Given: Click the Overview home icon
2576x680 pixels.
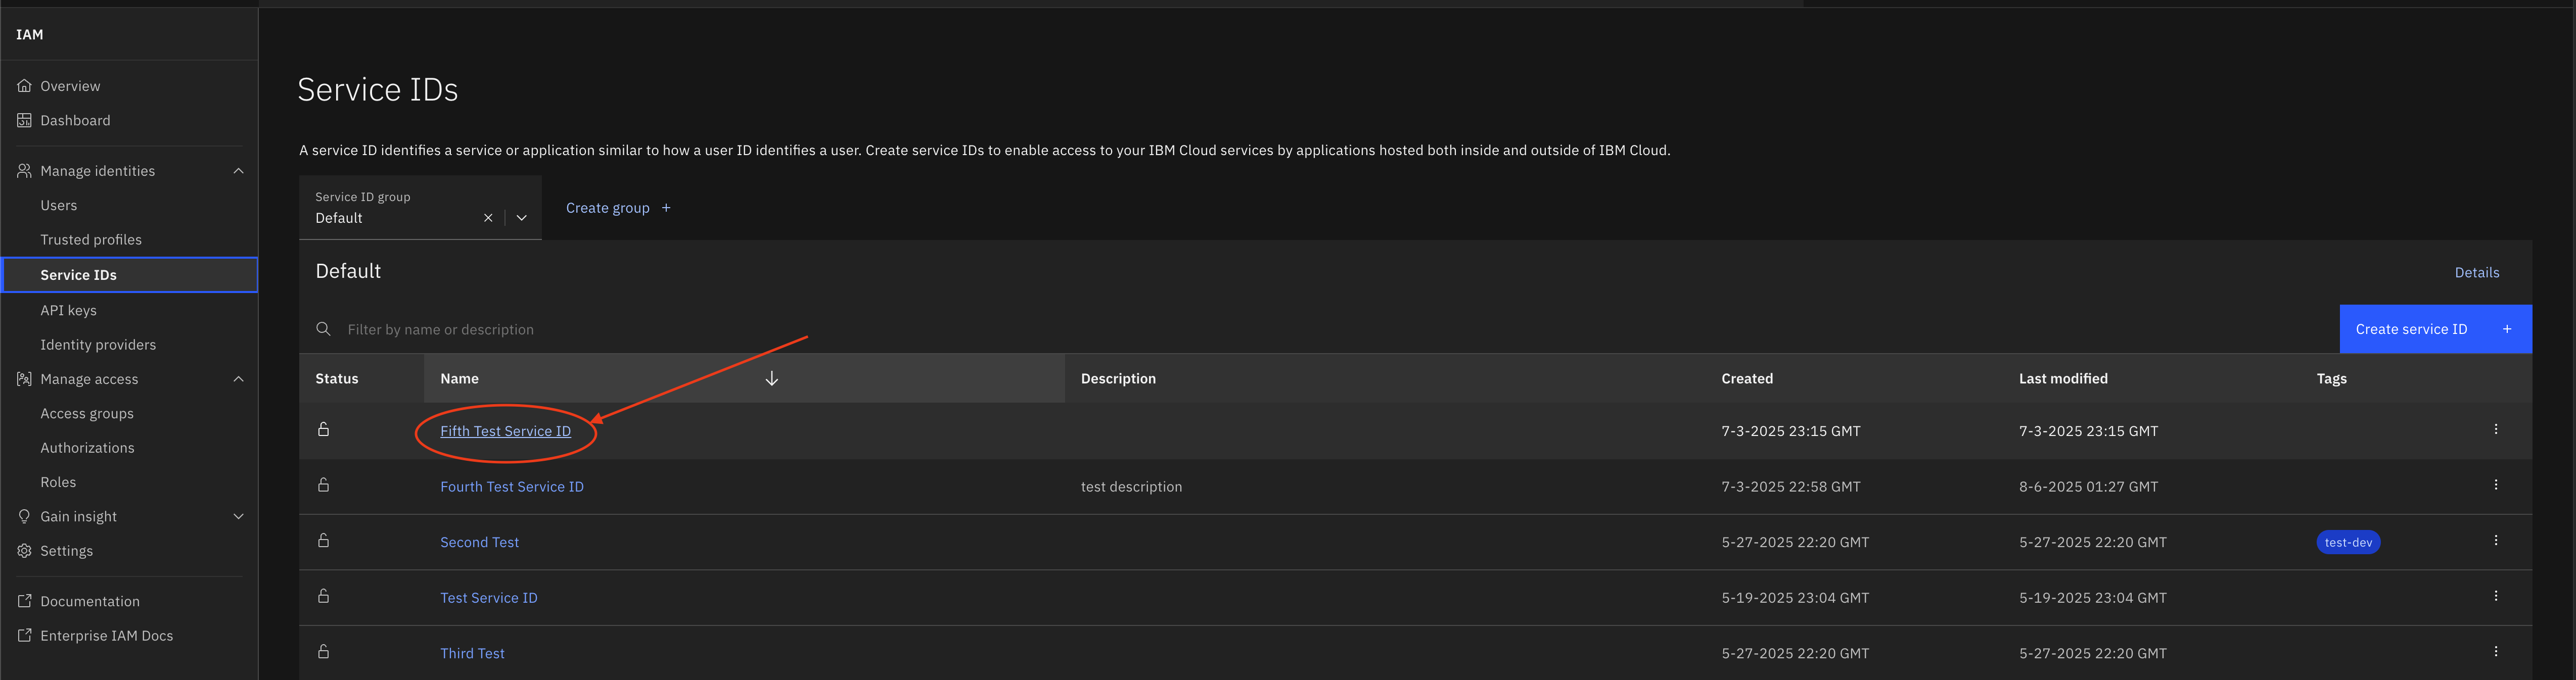Looking at the screenshot, I should click(x=24, y=86).
